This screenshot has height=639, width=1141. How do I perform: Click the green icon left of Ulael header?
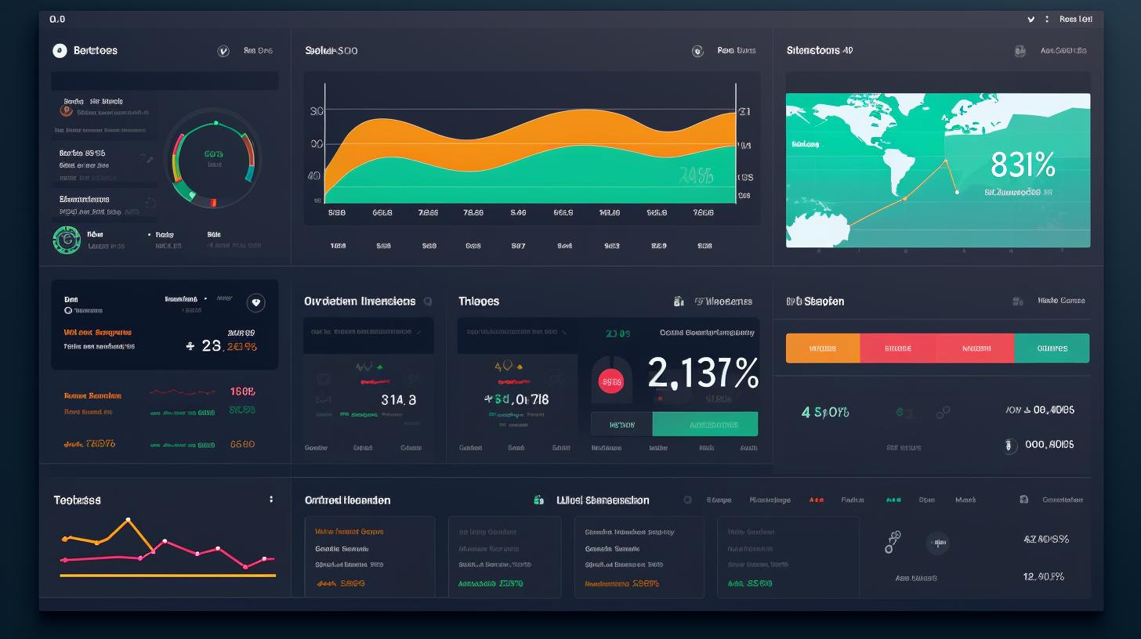538,500
